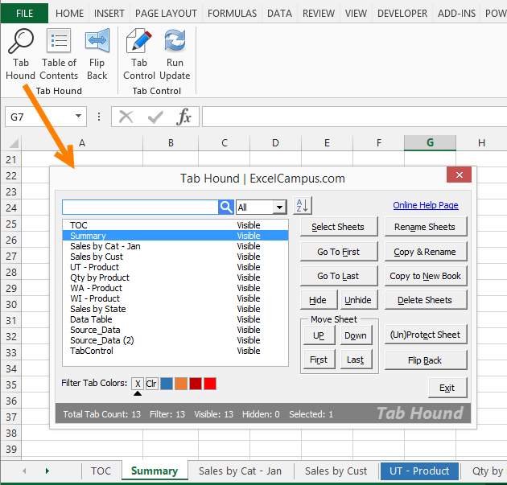Screen dimensions: 507x485
Task: Click the insert function fx icon
Action: click(184, 117)
